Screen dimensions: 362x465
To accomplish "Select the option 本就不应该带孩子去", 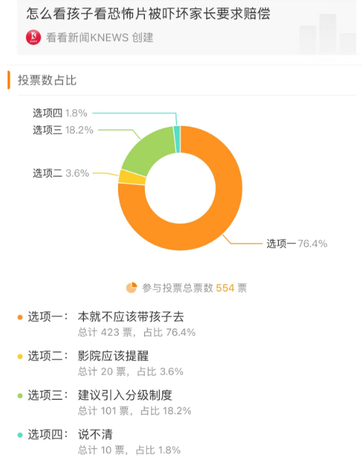I will (131, 316).
